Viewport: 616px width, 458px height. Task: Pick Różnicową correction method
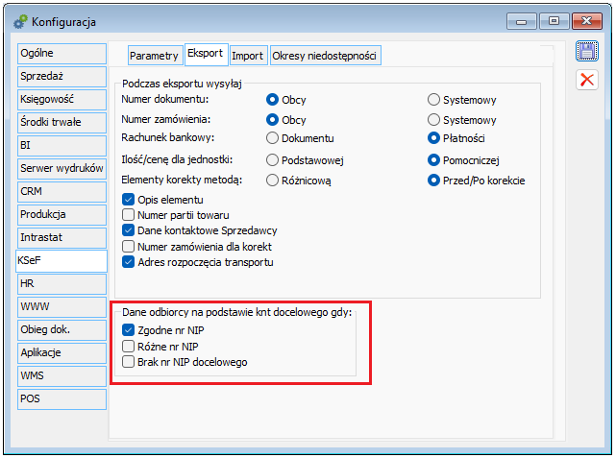coord(273,180)
